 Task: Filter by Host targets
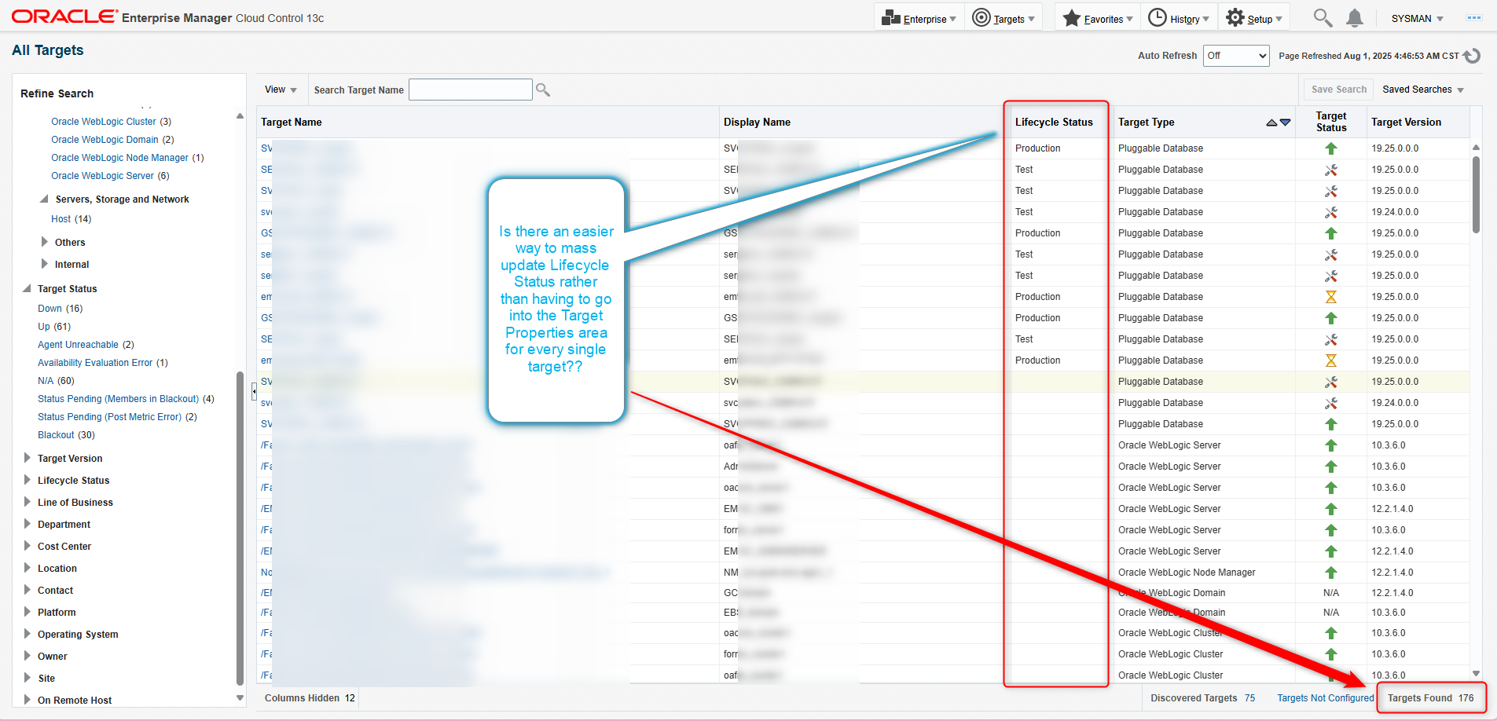(61, 219)
